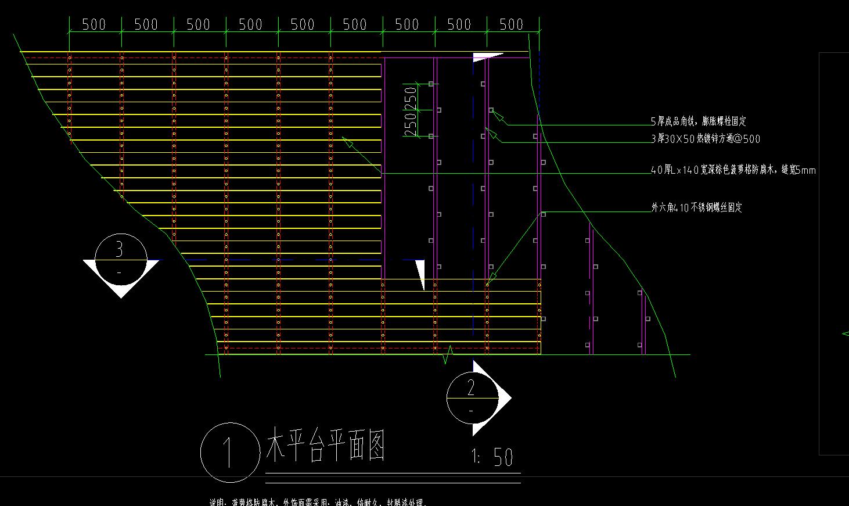Pick the '外六角Φ10不锈钢螺丝固定' annotation text
This screenshot has width=849, height=506.
coord(697,207)
